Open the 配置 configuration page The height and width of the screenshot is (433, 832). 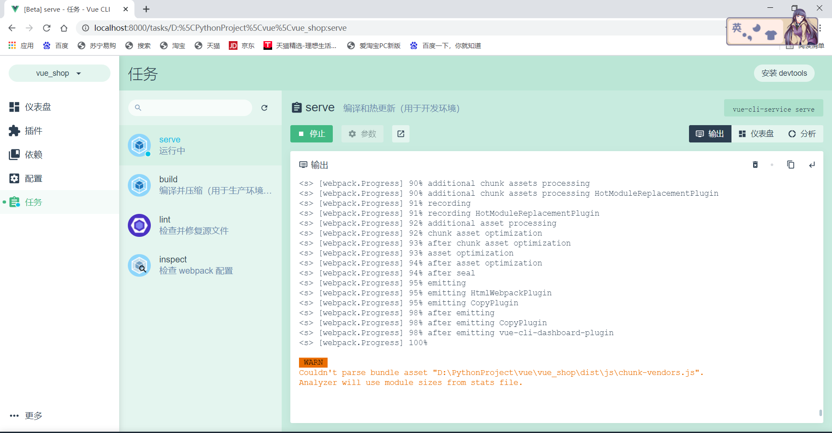pyautogui.click(x=59, y=178)
